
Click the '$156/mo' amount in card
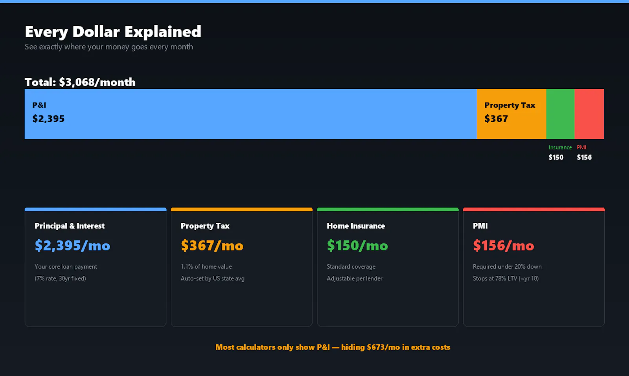[x=504, y=246]
